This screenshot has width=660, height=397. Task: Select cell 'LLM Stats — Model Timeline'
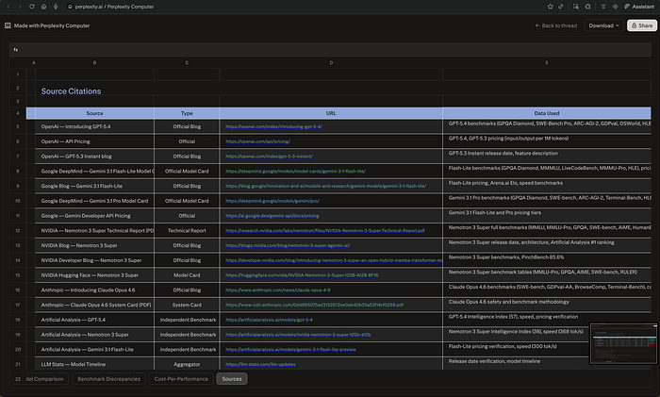point(94,365)
